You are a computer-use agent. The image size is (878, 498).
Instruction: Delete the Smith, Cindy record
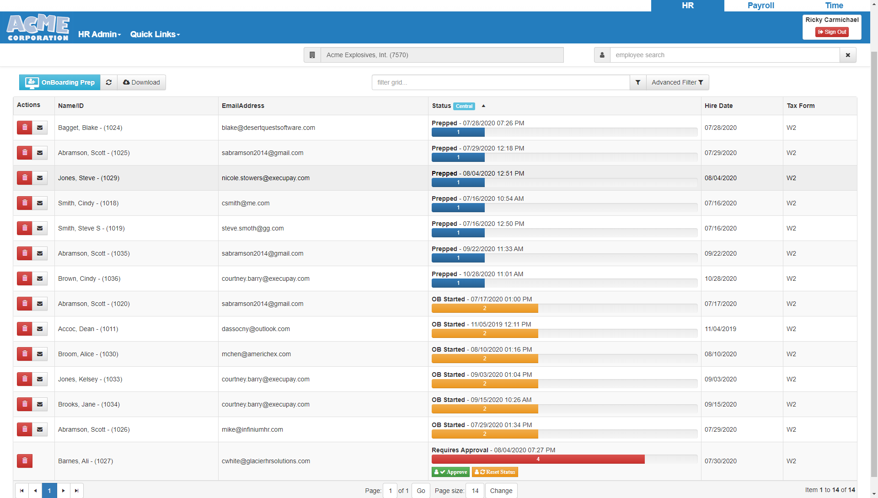click(x=24, y=203)
